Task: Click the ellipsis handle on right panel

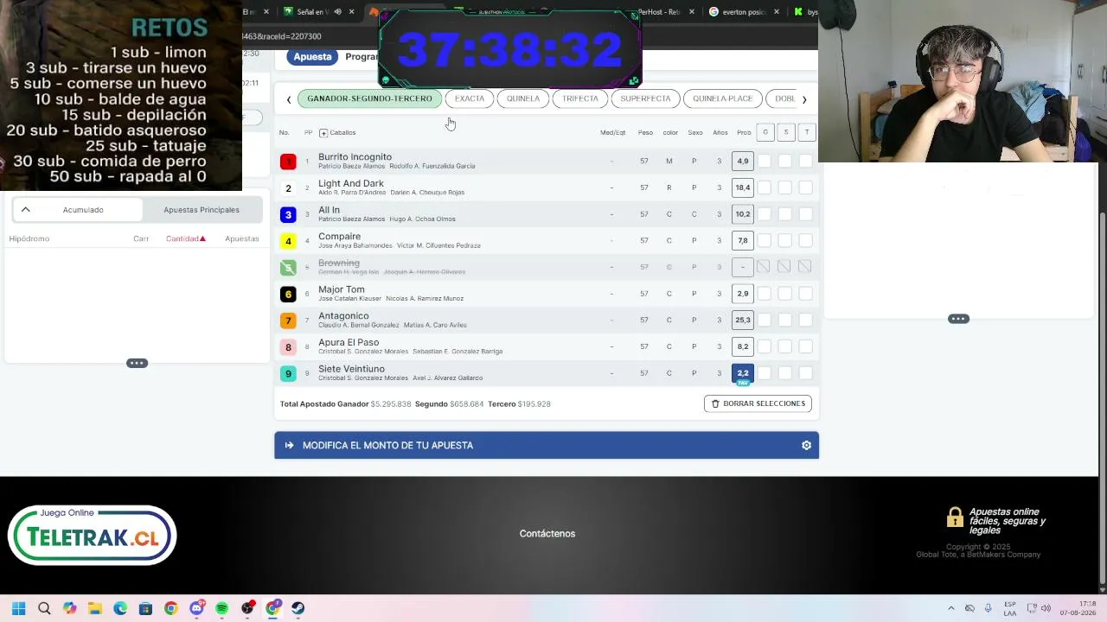Action: click(x=958, y=320)
